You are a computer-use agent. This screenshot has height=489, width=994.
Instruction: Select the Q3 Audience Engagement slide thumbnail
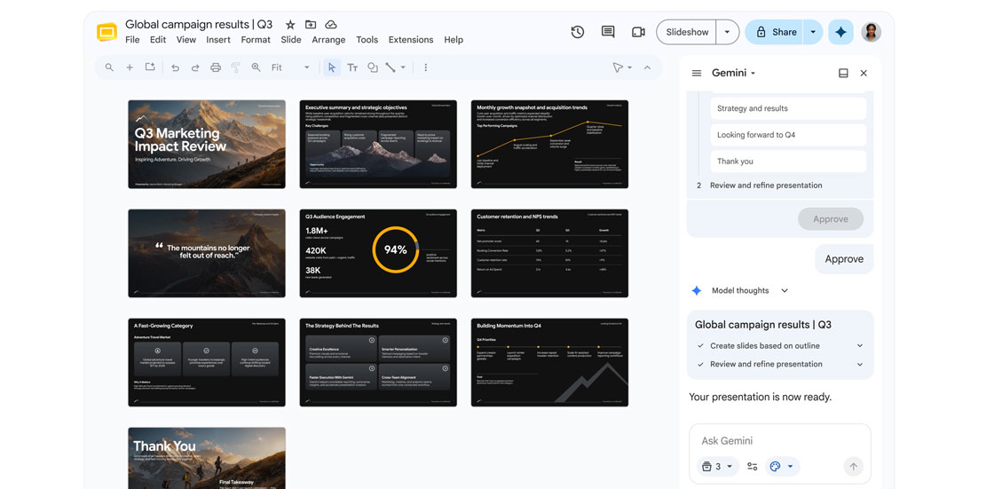tap(378, 253)
